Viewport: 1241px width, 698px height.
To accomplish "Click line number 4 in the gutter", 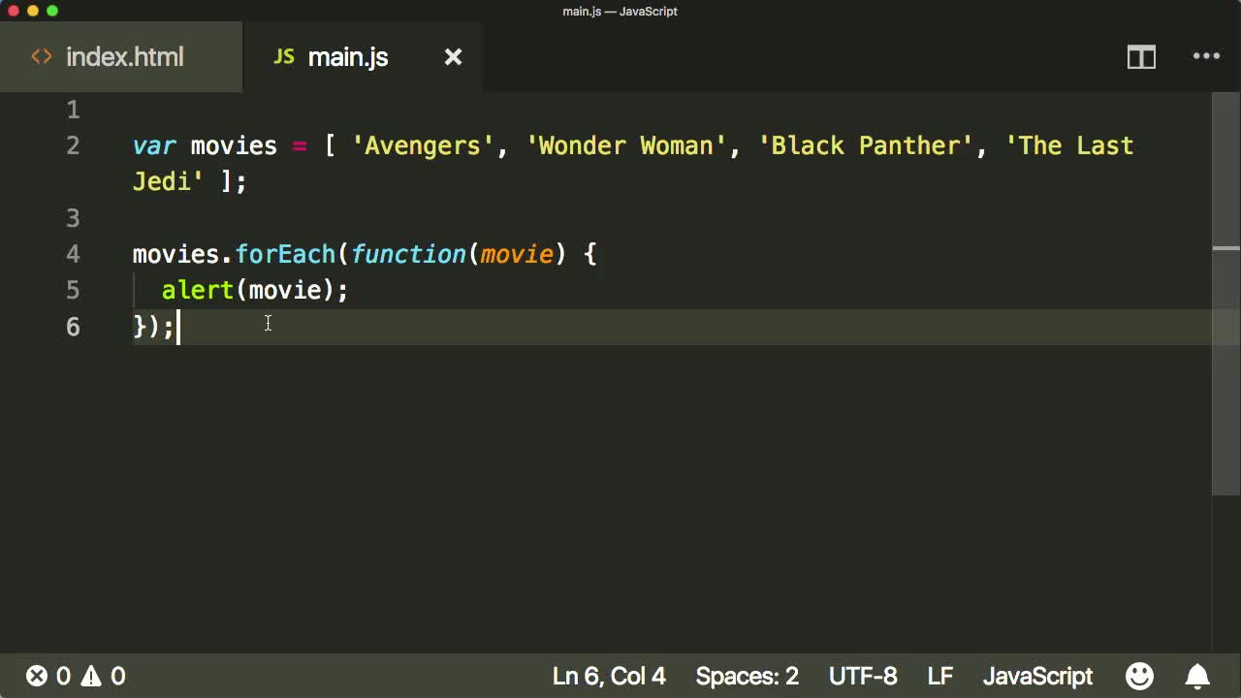I will 73,254.
